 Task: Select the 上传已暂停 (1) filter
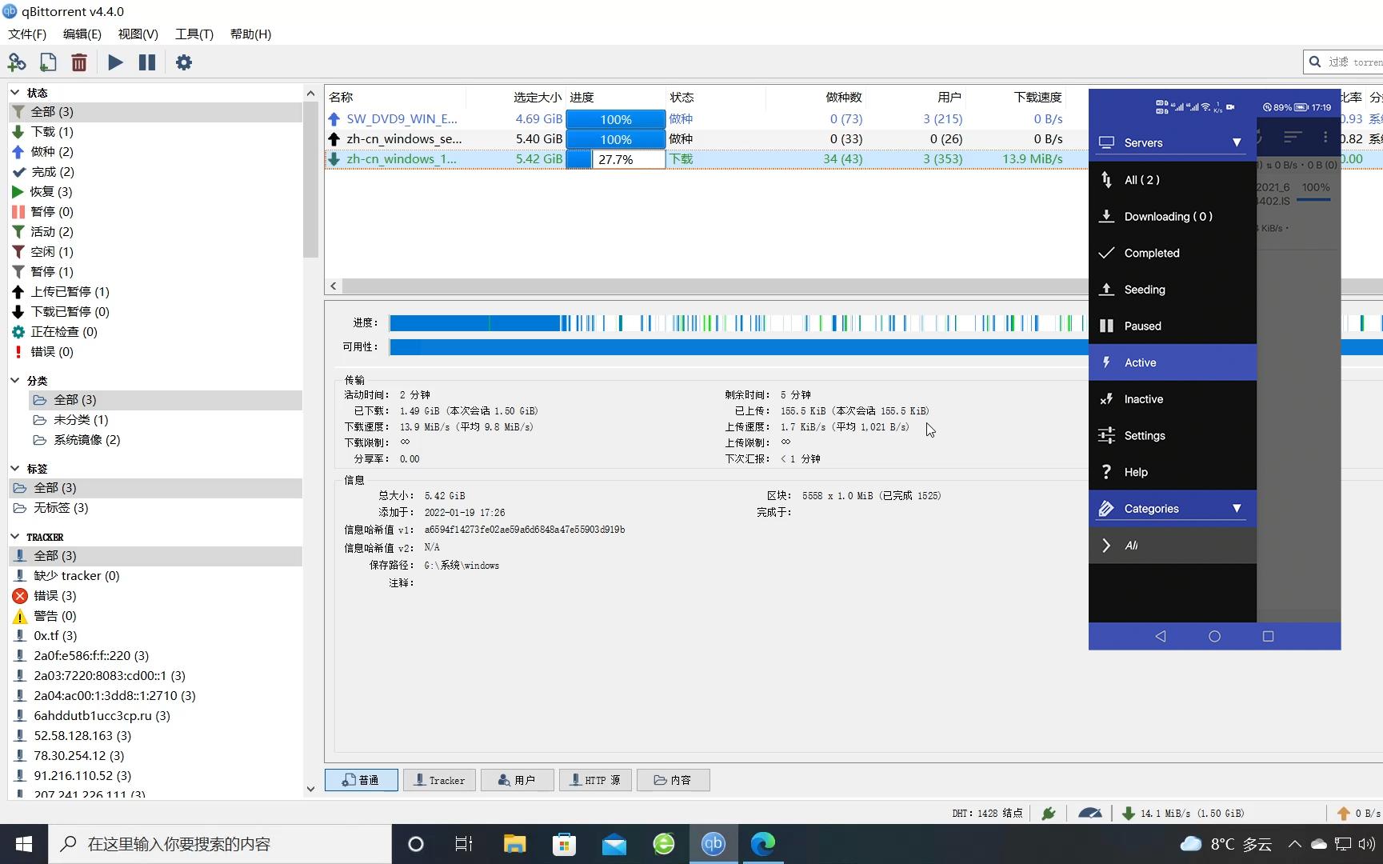click(156, 292)
